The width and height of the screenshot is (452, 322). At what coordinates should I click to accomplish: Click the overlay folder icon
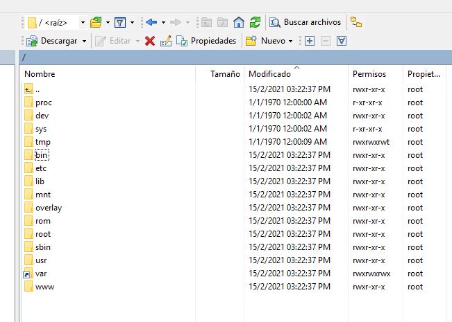pos(28,208)
